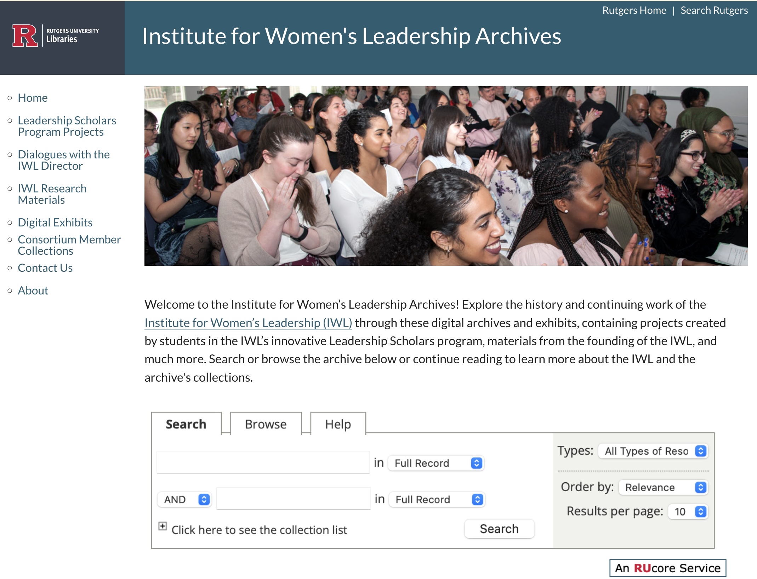
Task: Click the audience banner photo
Action: click(x=446, y=176)
